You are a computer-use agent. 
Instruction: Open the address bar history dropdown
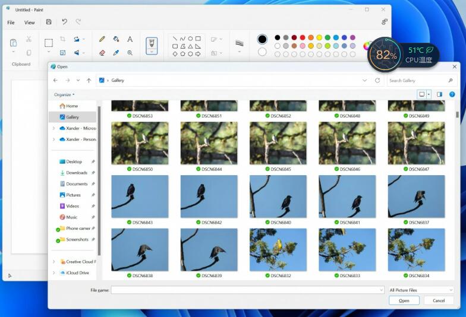pos(365,81)
